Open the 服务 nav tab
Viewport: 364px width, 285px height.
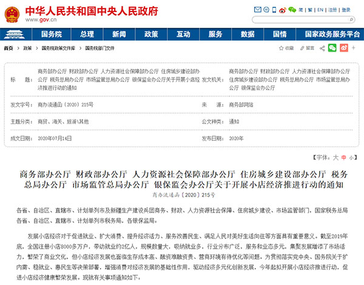click(215, 34)
